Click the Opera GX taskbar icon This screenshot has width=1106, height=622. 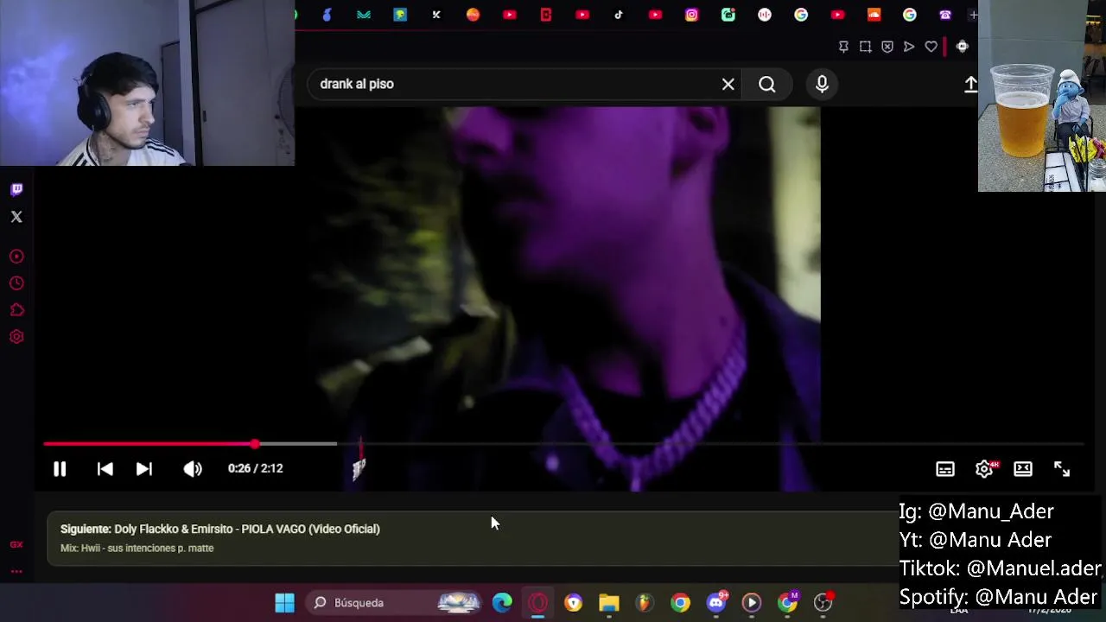[x=537, y=602]
